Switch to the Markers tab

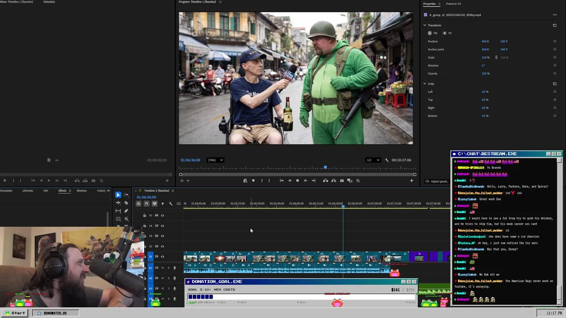click(82, 191)
